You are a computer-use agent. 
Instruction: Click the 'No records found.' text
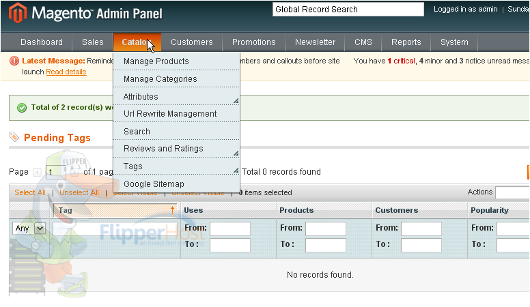(320, 274)
